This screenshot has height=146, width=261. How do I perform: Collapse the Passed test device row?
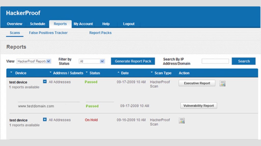pos(45,82)
